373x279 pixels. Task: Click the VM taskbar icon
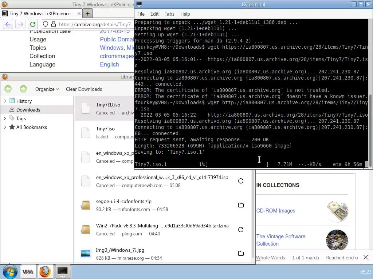(x=28, y=272)
